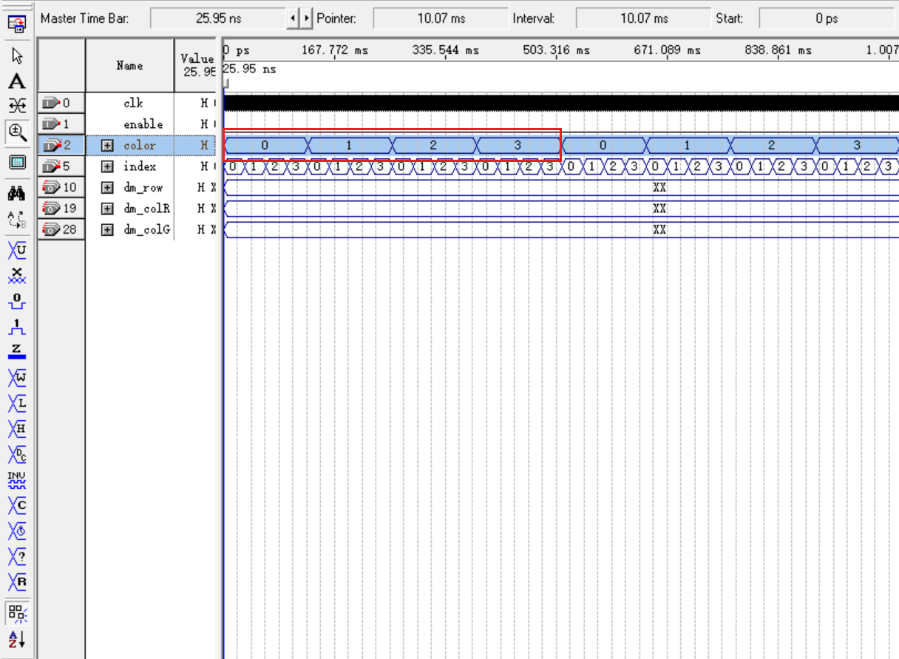The height and width of the screenshot is (659, 899).
Task: Select the Text tool (A)
Action: point(18,81)
